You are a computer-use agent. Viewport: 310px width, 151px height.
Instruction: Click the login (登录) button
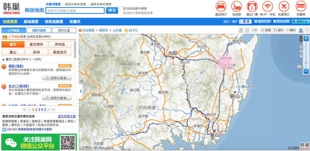coord(245,22)
